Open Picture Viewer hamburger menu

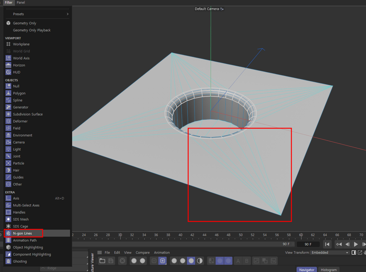pos(100,253)
